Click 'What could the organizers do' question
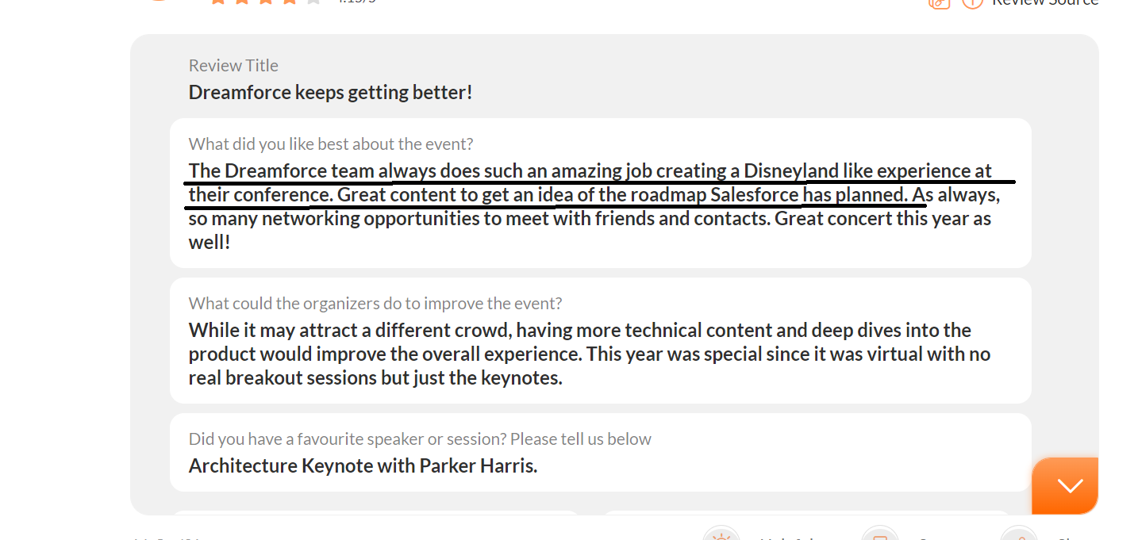Screen dimensions: 1138x540 click(375, 303)
